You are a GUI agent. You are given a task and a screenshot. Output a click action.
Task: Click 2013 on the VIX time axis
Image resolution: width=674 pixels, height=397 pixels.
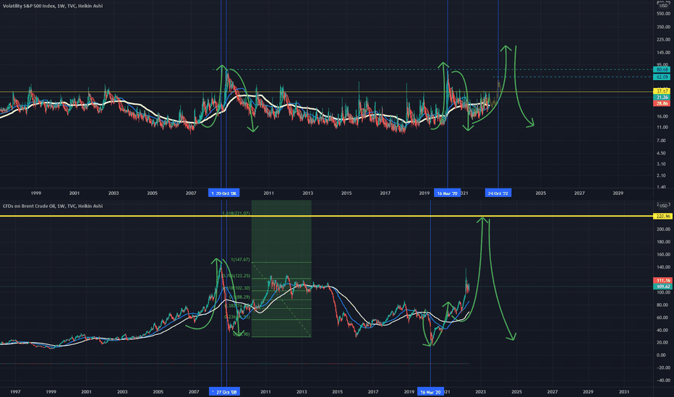click(308, 193)
